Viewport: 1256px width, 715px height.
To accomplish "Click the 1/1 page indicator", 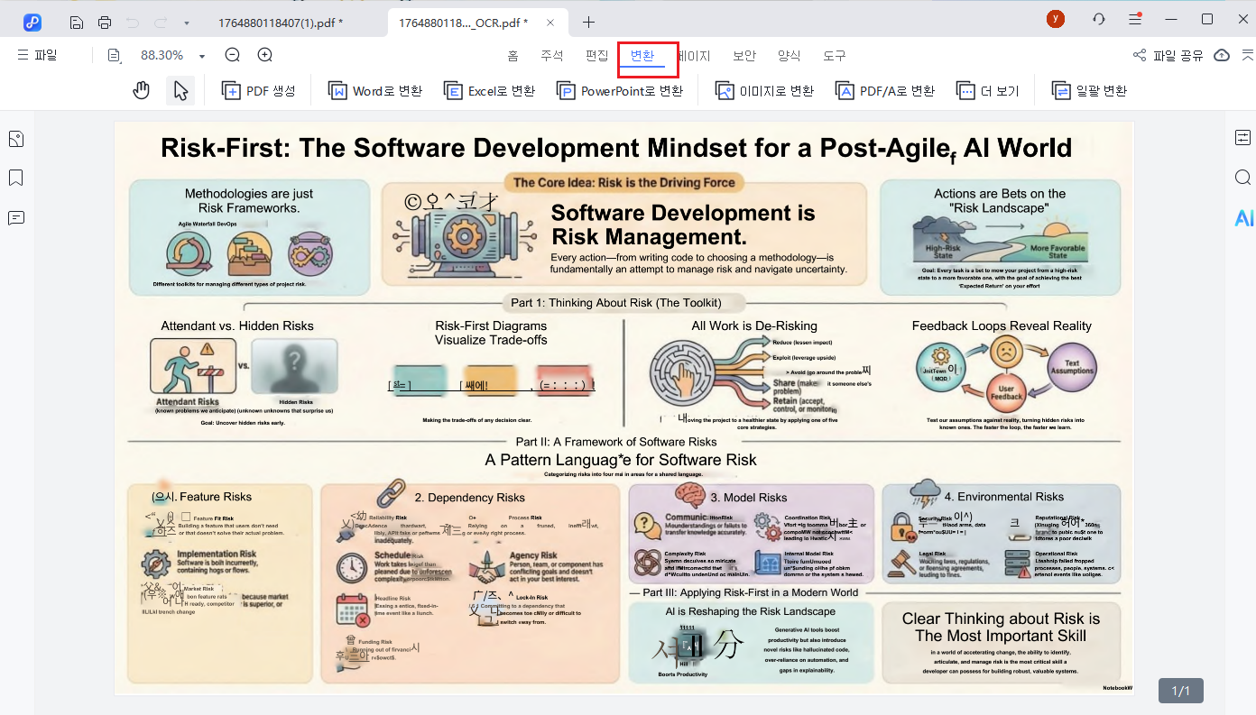I will pyautogui.click(x=1181, y=692).
